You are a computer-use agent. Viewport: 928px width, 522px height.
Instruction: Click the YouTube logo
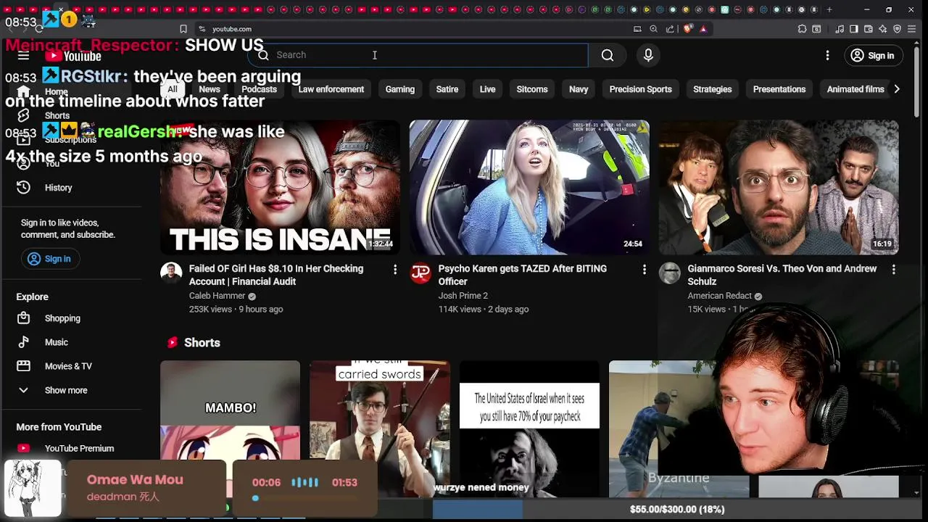click(73, 56)
